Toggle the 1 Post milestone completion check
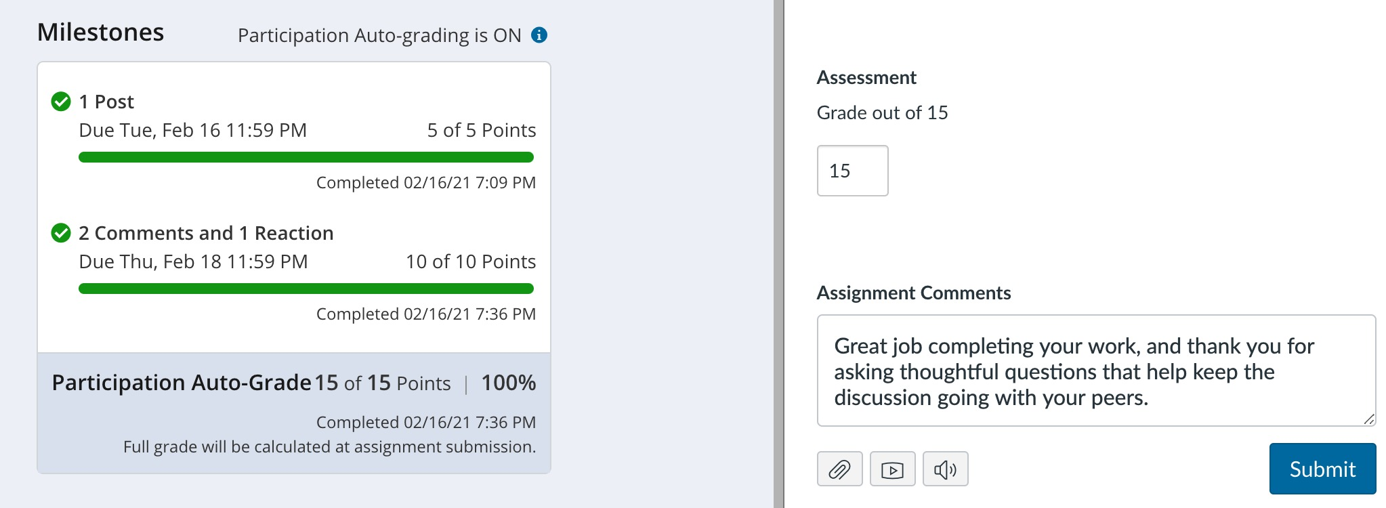Viewport: 1386px width, 508px height. click(60, 102)
